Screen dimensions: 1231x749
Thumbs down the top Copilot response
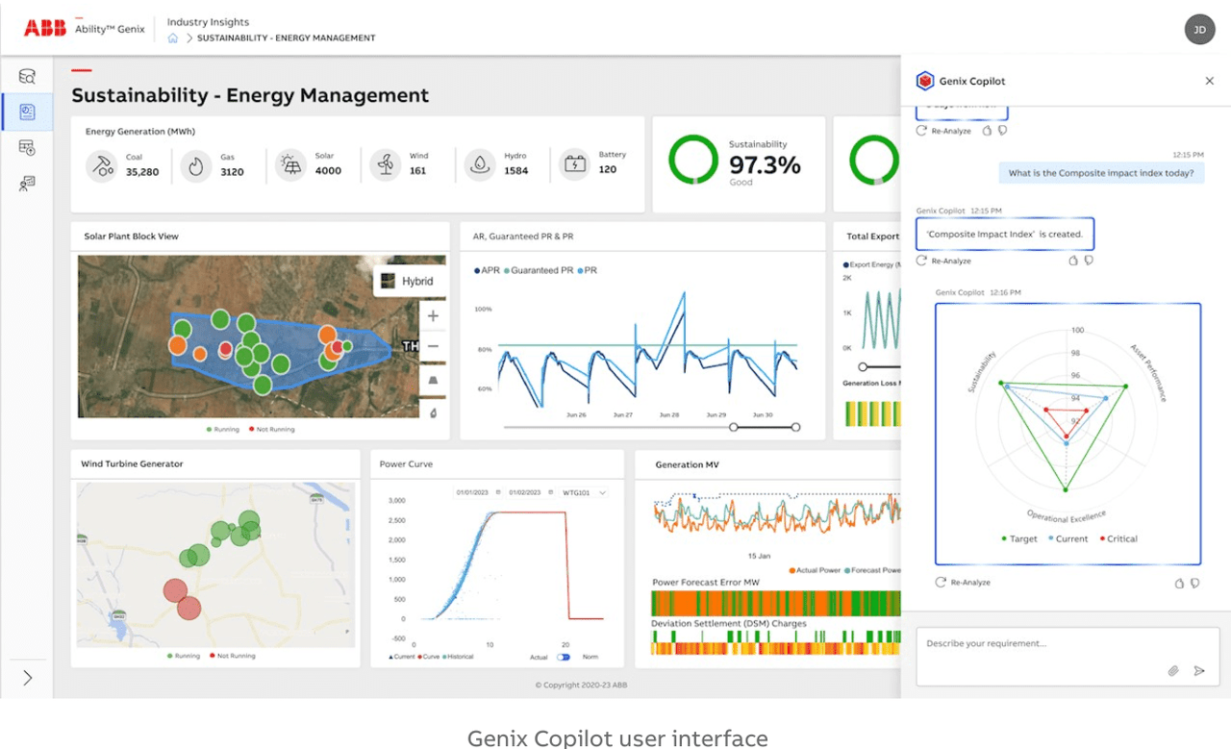point(1002,131)
